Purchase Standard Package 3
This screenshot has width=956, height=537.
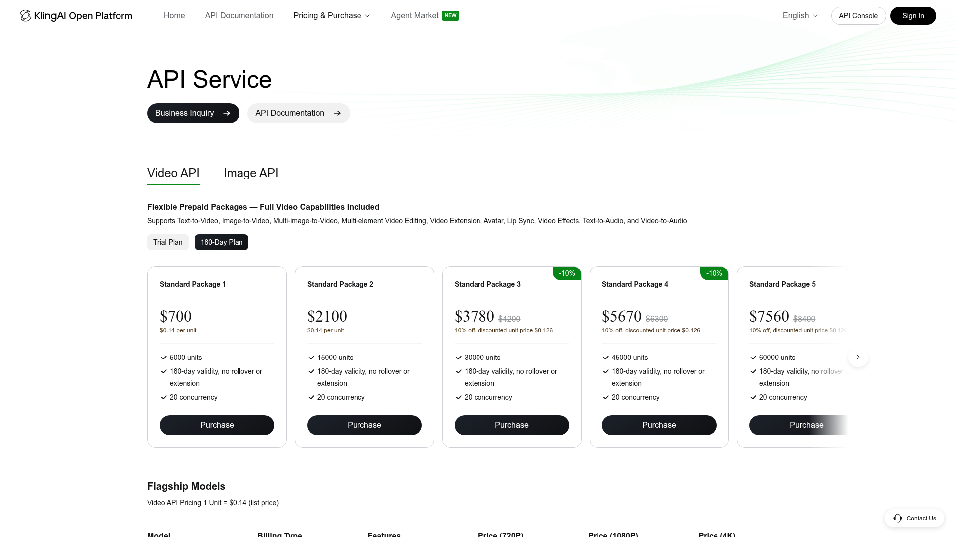pos(512,425)
